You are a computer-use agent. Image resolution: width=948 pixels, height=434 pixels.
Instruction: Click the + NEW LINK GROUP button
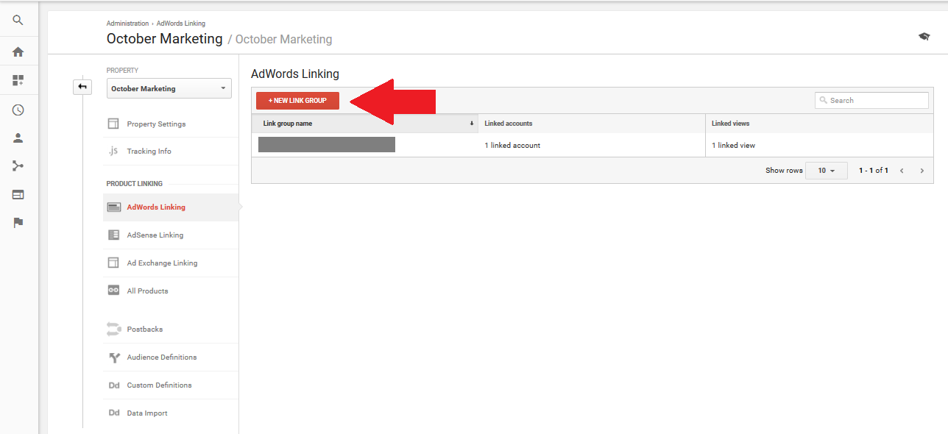click(297, 101)
